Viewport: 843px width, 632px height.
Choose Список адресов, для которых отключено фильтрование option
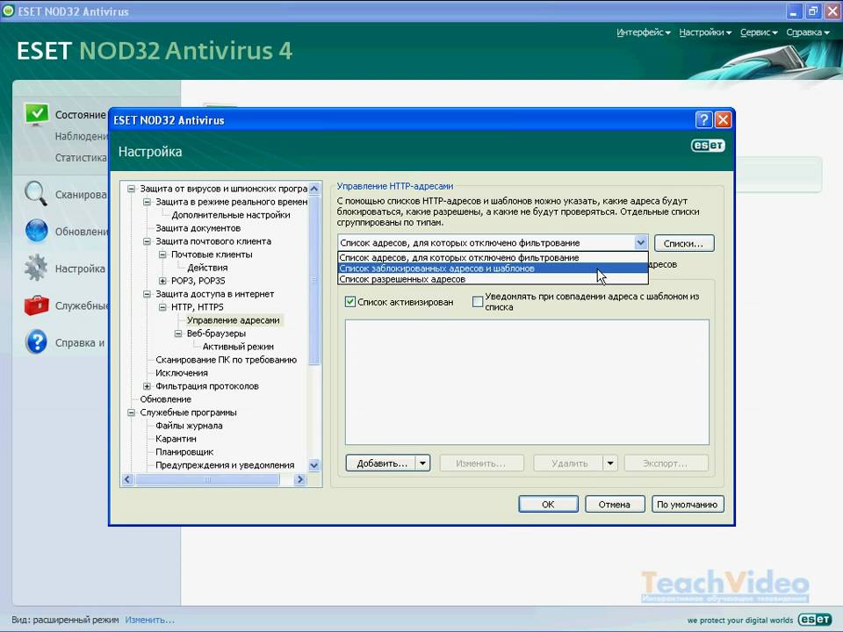493,257
